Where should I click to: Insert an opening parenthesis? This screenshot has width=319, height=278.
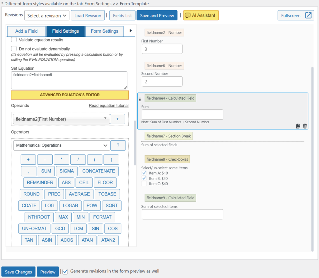[x=95, y=160]
